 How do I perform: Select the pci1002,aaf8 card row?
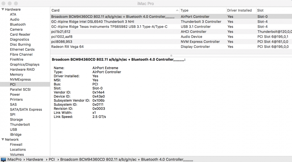point(171,37)
